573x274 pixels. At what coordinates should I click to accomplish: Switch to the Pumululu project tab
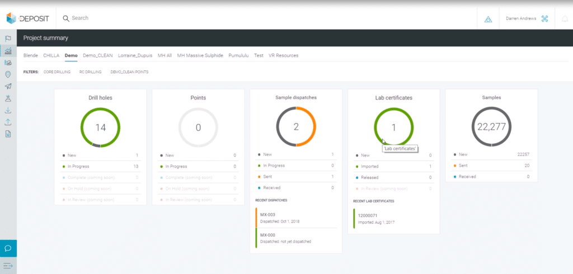click(239, 55)
